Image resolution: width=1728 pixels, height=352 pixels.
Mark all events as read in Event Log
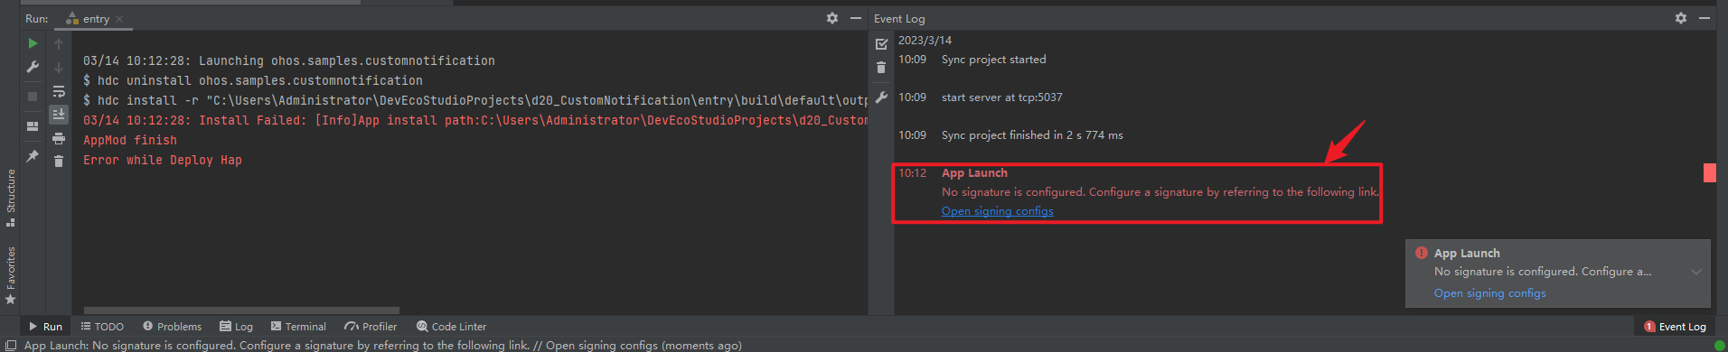881,43
